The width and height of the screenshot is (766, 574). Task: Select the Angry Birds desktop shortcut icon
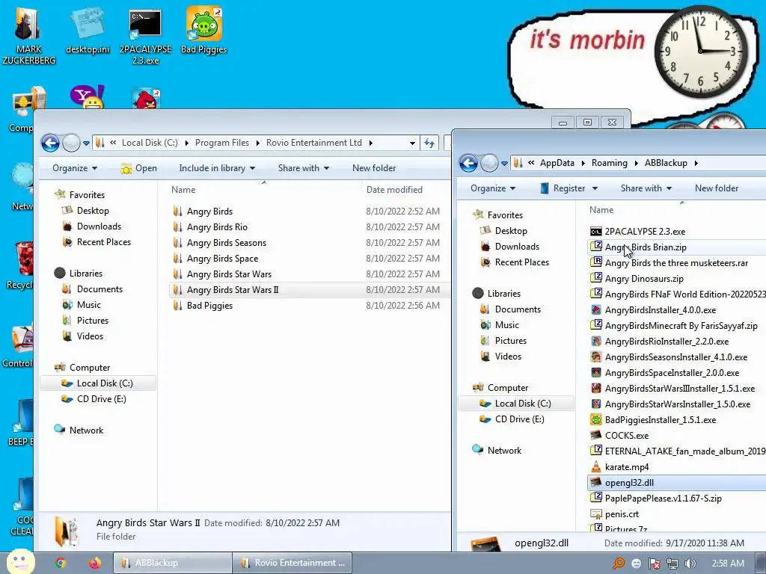click(x=146, y=99)
